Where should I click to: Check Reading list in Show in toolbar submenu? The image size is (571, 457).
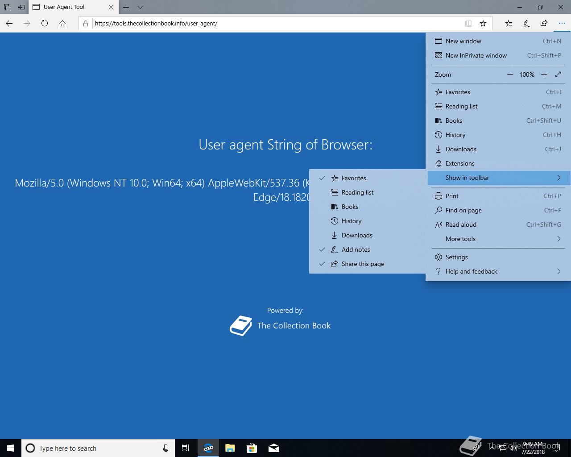tap(368, 192)
